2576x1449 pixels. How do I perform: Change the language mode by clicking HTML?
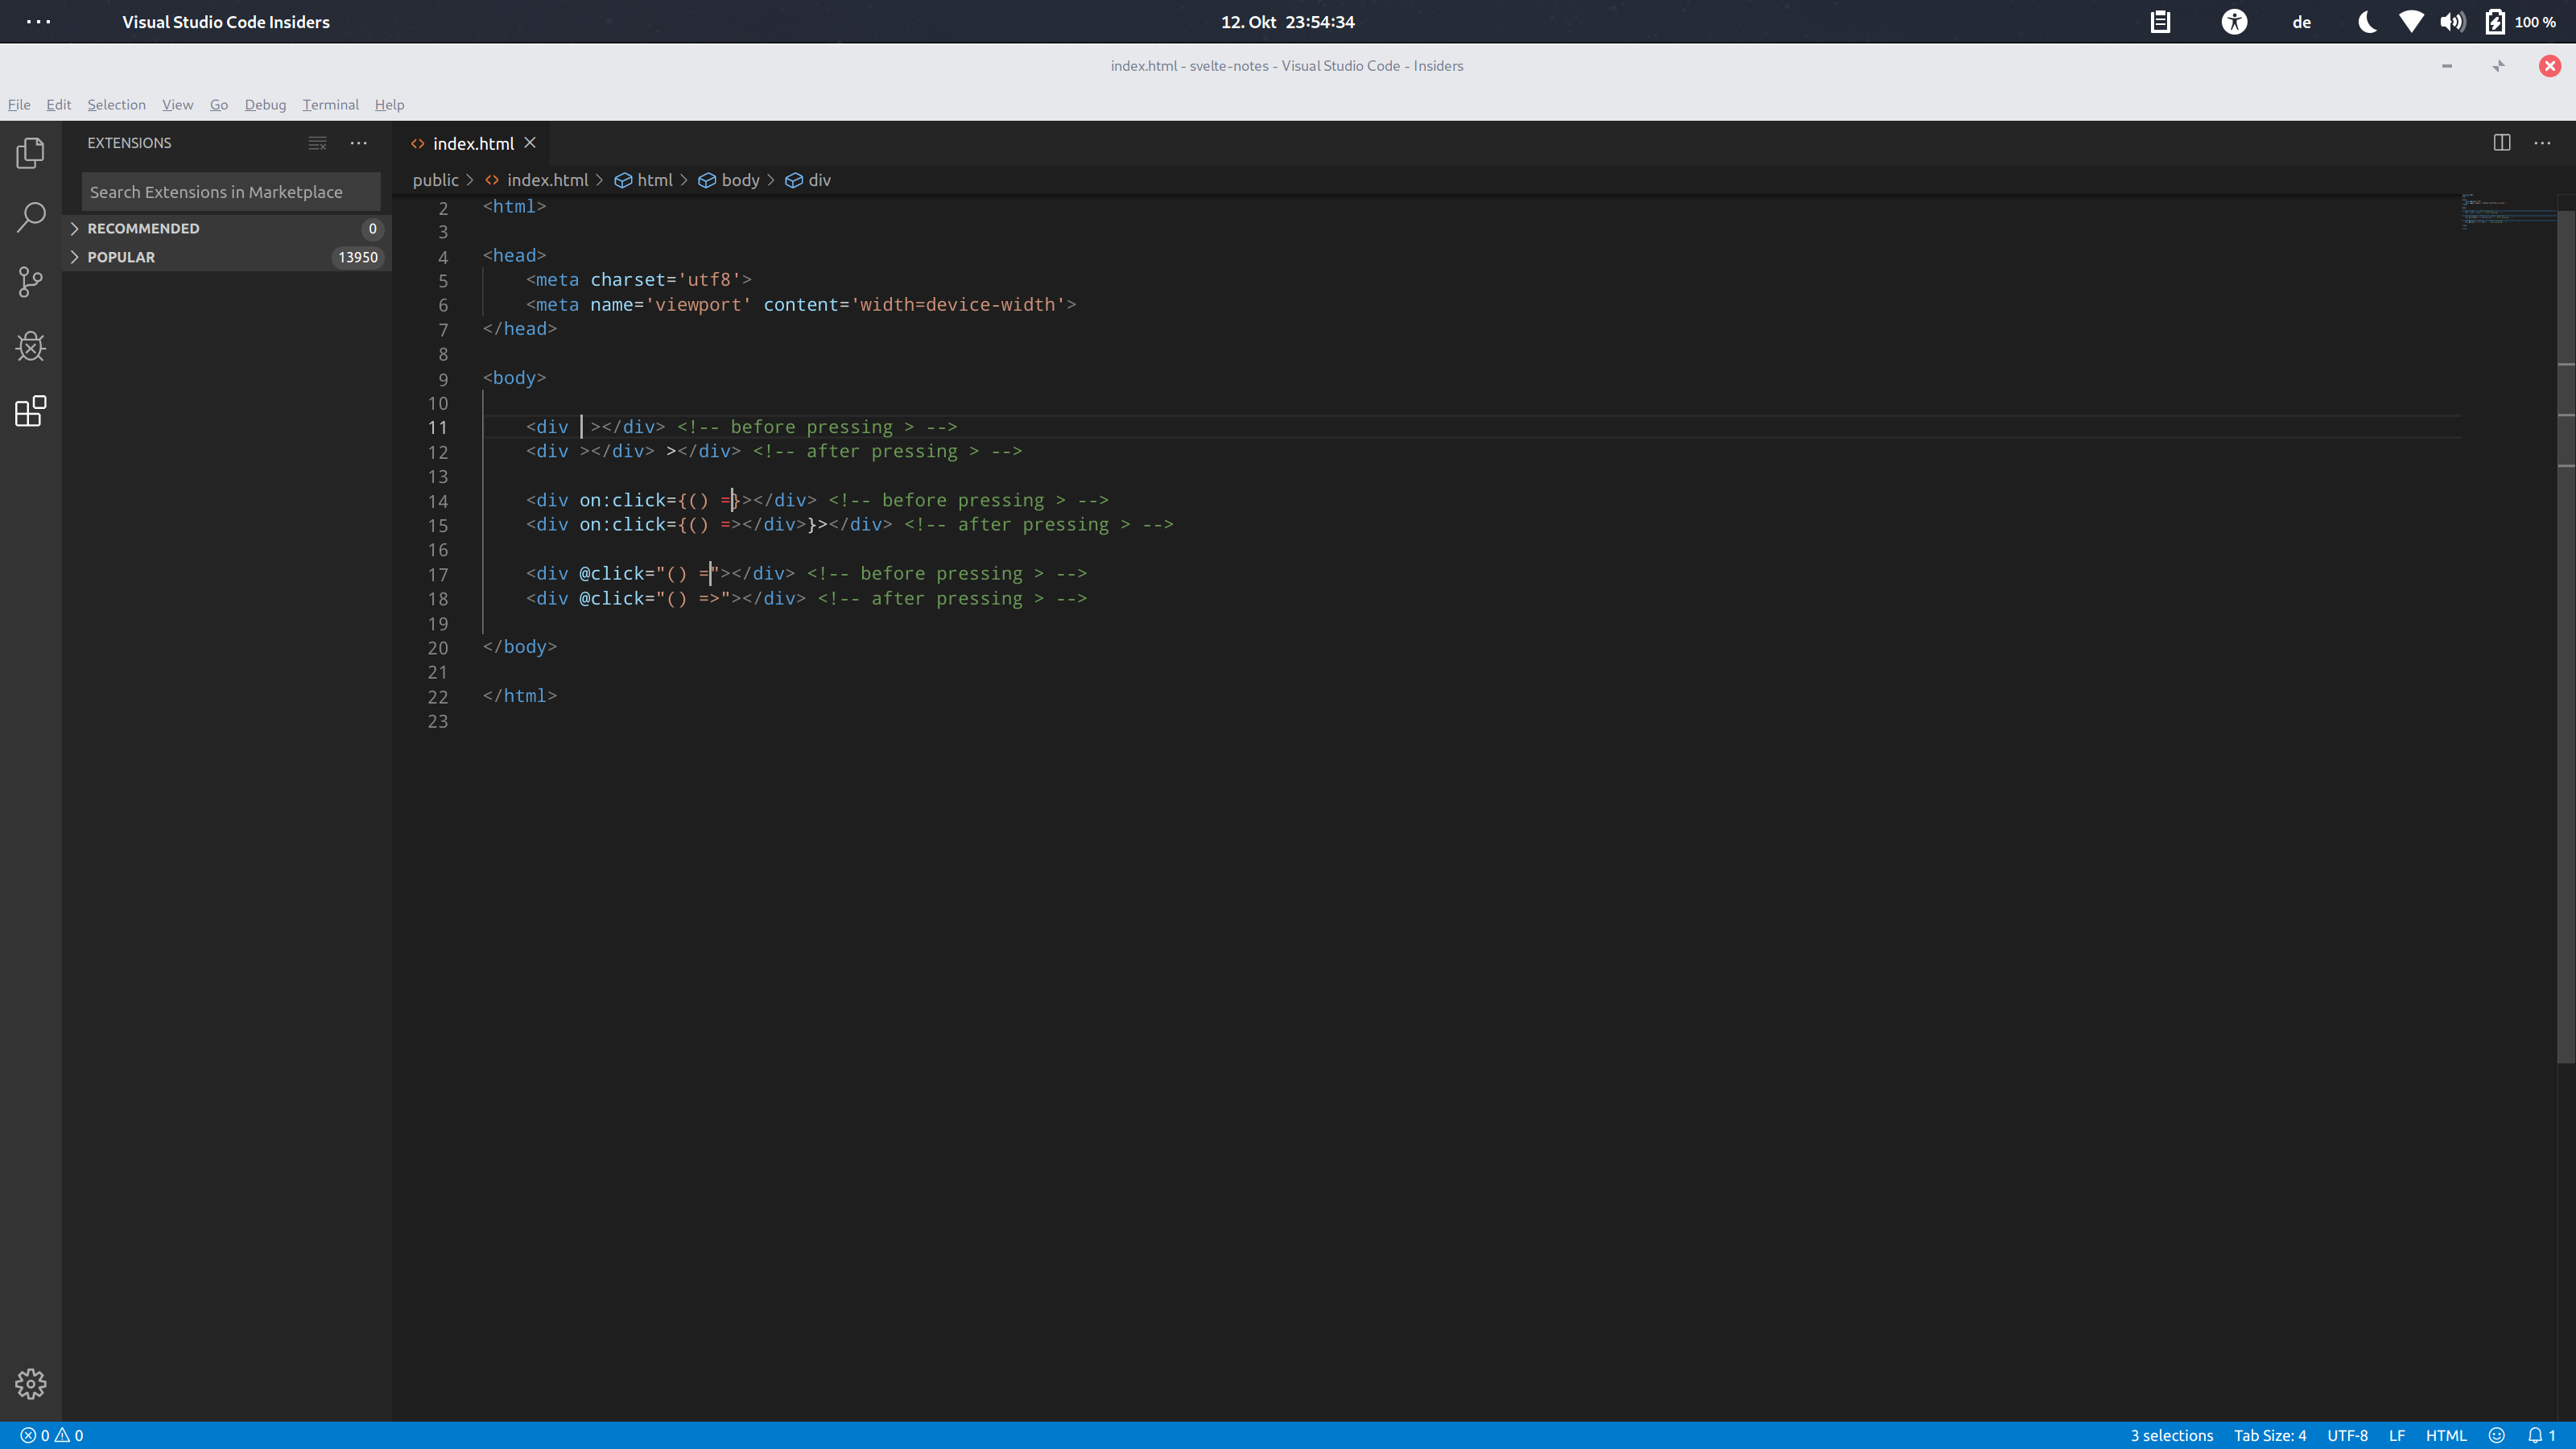tap(2447, 1434)
